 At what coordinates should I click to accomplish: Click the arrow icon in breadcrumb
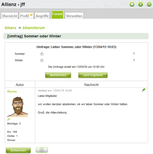20,28
